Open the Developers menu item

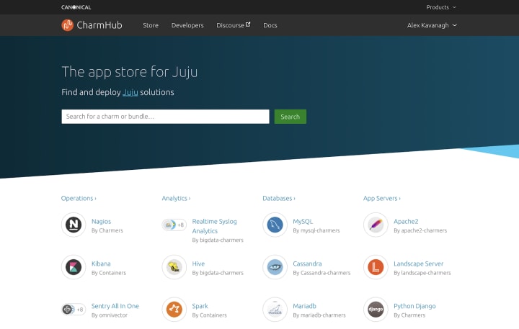click(x=187, y=25)
